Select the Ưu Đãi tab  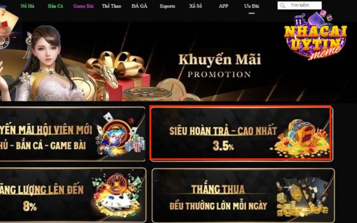coord(252,6)
